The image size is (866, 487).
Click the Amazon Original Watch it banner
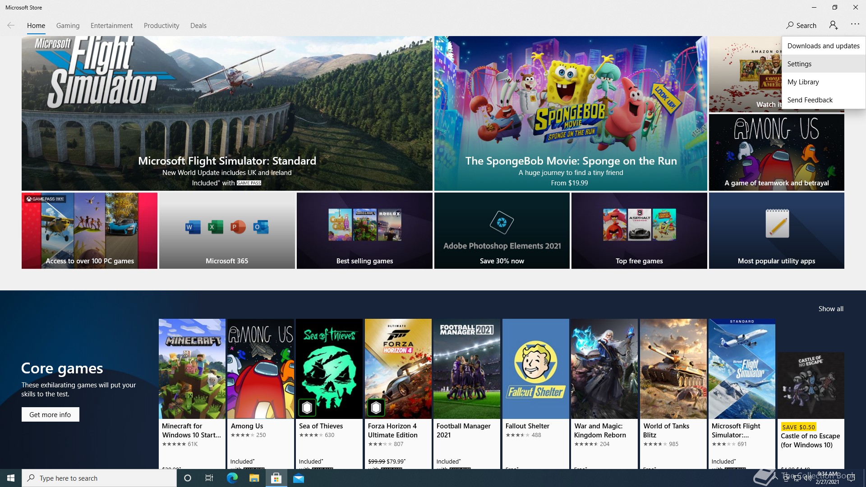745,74
